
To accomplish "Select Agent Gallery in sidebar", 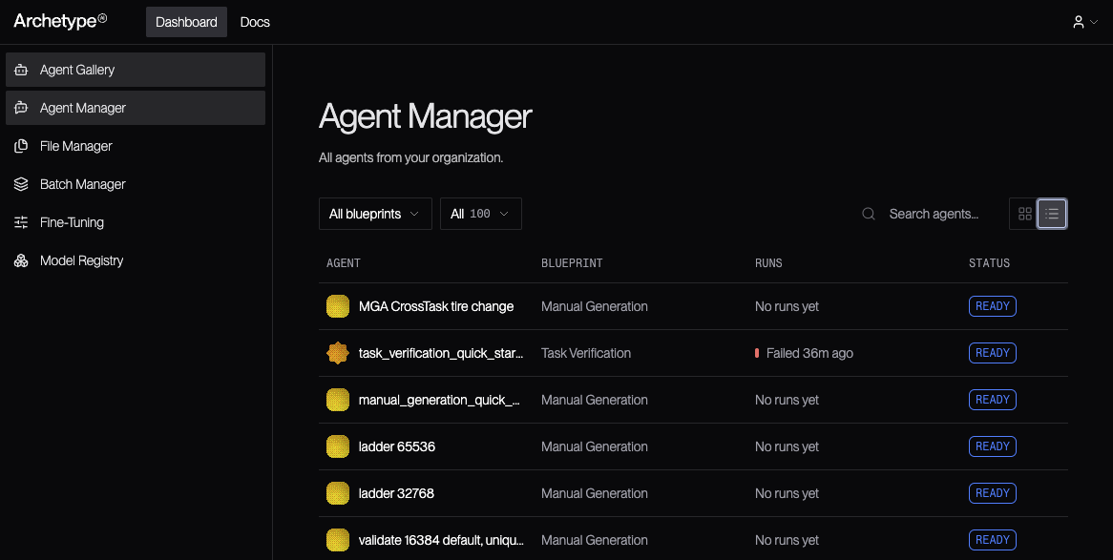I will coord(136,70).
